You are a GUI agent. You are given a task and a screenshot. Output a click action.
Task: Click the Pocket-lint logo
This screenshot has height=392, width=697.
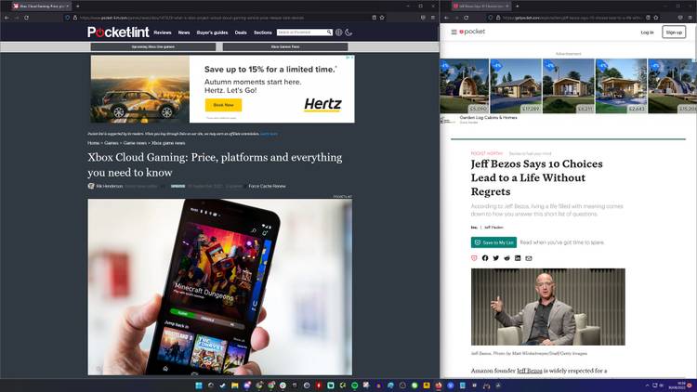tap(118, 32)
